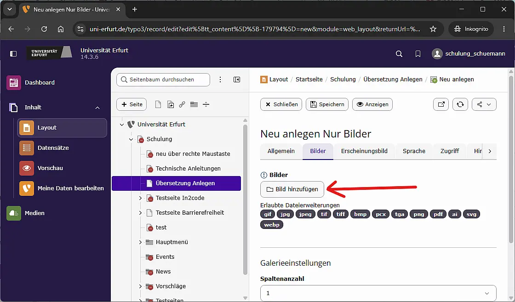515x302 pixels.
Task: Click Bild hinzufügen button
Action: click(x=292, y=189)
